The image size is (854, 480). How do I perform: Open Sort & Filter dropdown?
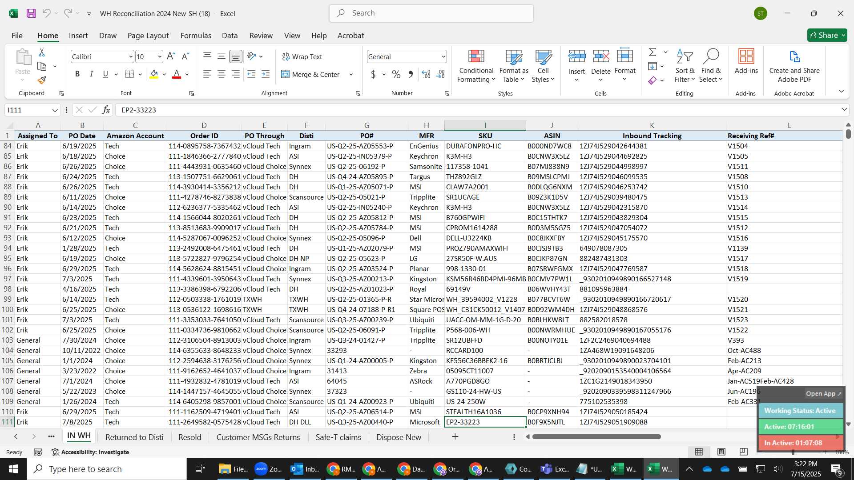(685, 66)
